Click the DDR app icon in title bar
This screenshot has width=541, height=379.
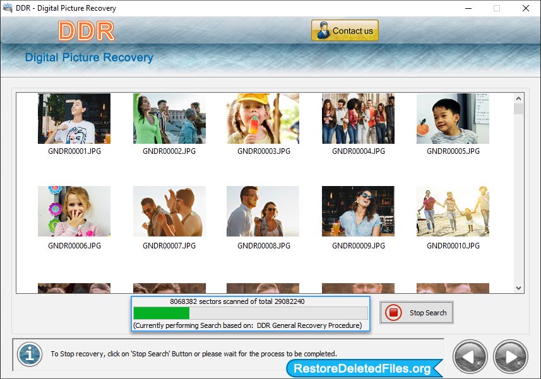click(x=7, y=8)
